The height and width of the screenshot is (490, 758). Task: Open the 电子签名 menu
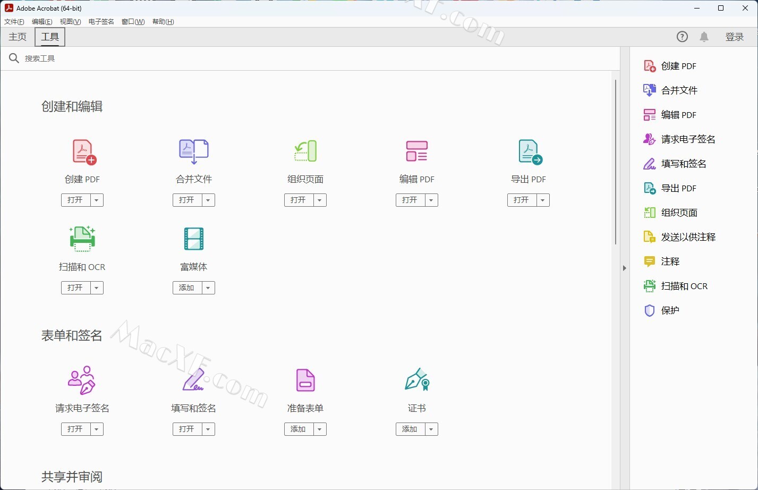(101, 22)
